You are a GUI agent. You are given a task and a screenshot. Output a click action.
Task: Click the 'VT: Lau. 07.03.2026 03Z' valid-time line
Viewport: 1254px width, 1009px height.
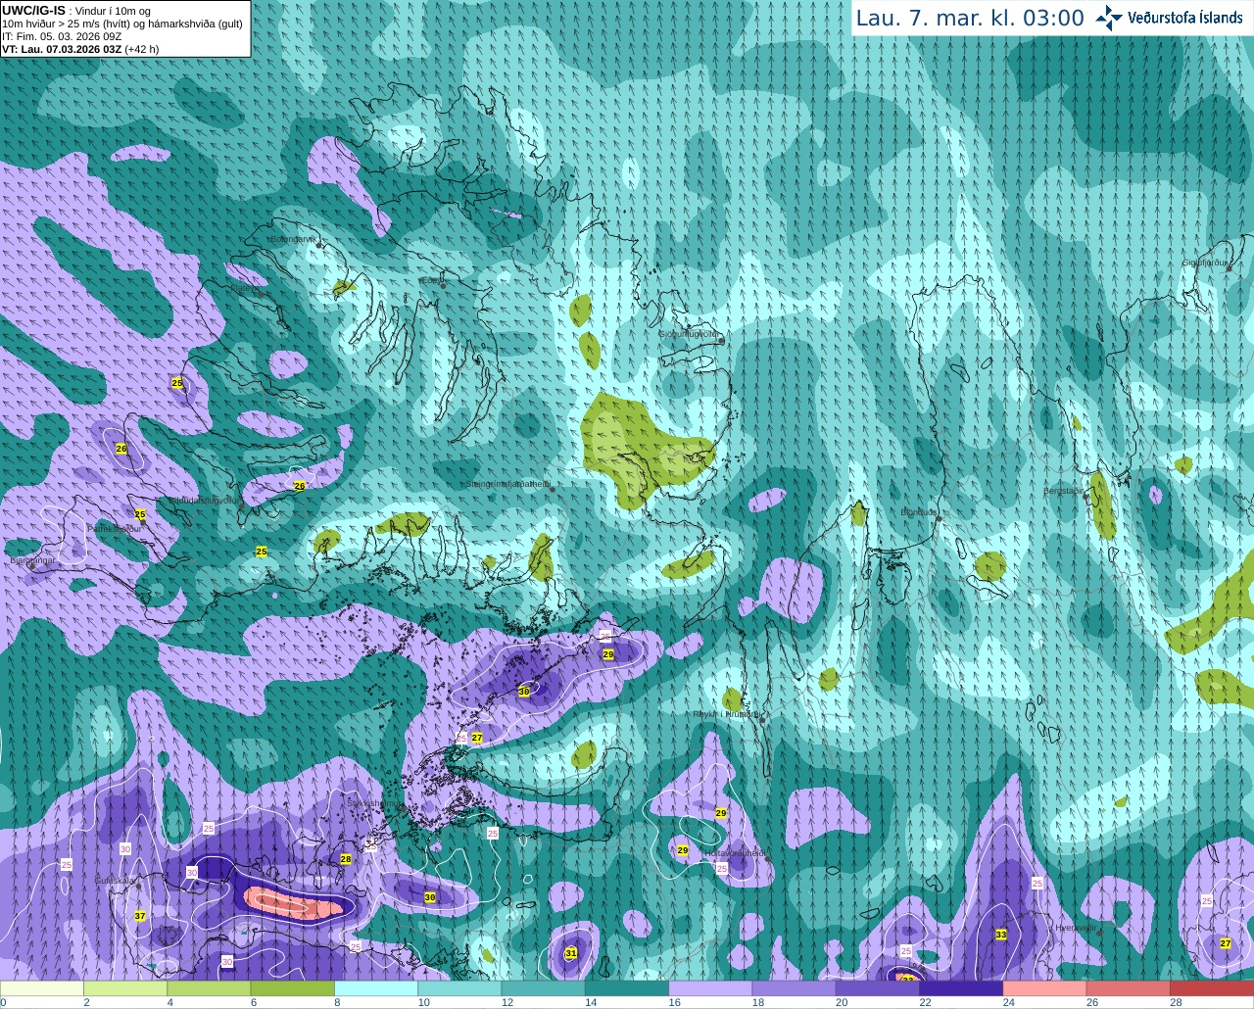pos(62,48)
